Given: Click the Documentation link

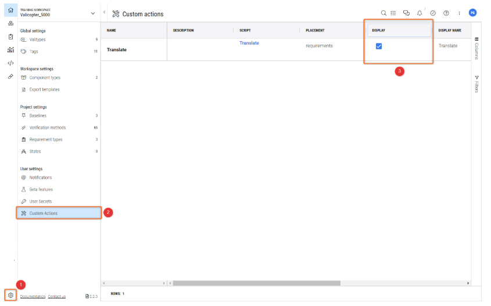Looking at the screenshot, I should [33, 296].
